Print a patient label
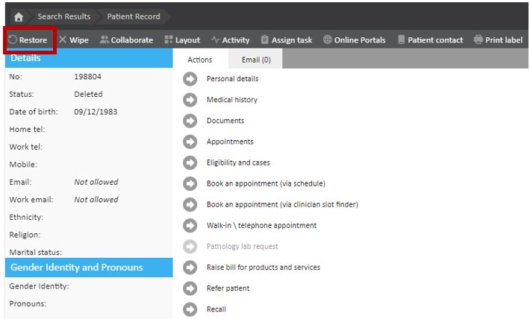 click(498, 40)
